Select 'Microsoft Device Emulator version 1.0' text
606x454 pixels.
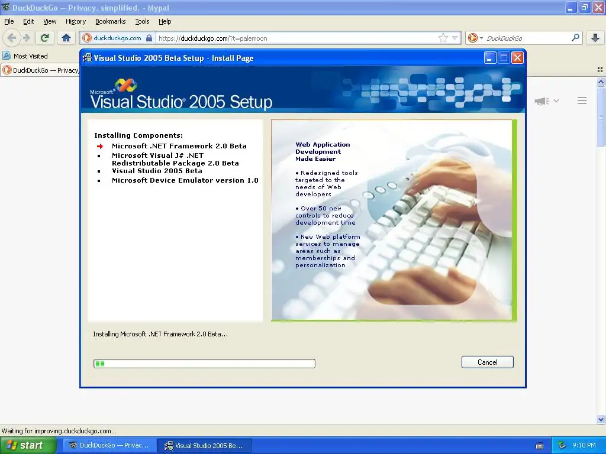(185, 180)
